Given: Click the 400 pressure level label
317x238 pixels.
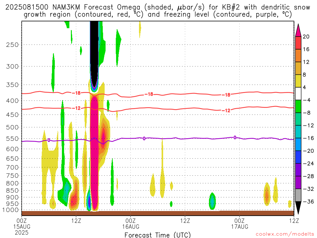Looking at the screenshot, I should coord(12,101).
